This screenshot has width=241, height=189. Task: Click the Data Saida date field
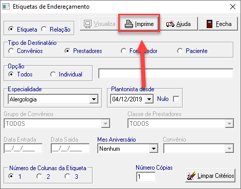70,149
